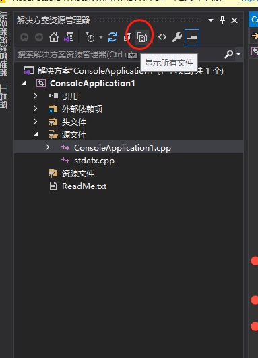Expand ConsoleApplication1.cpp node
Screen dimensions: 258x358
(47, 147)
